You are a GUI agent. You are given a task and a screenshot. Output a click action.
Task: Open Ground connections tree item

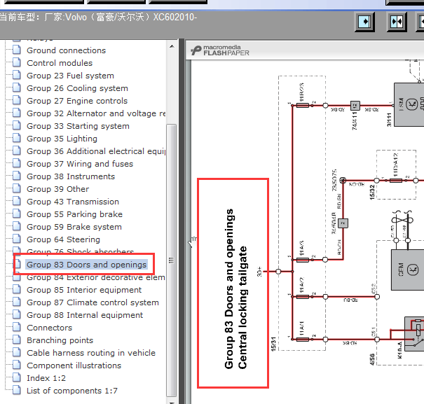(66, 50)
